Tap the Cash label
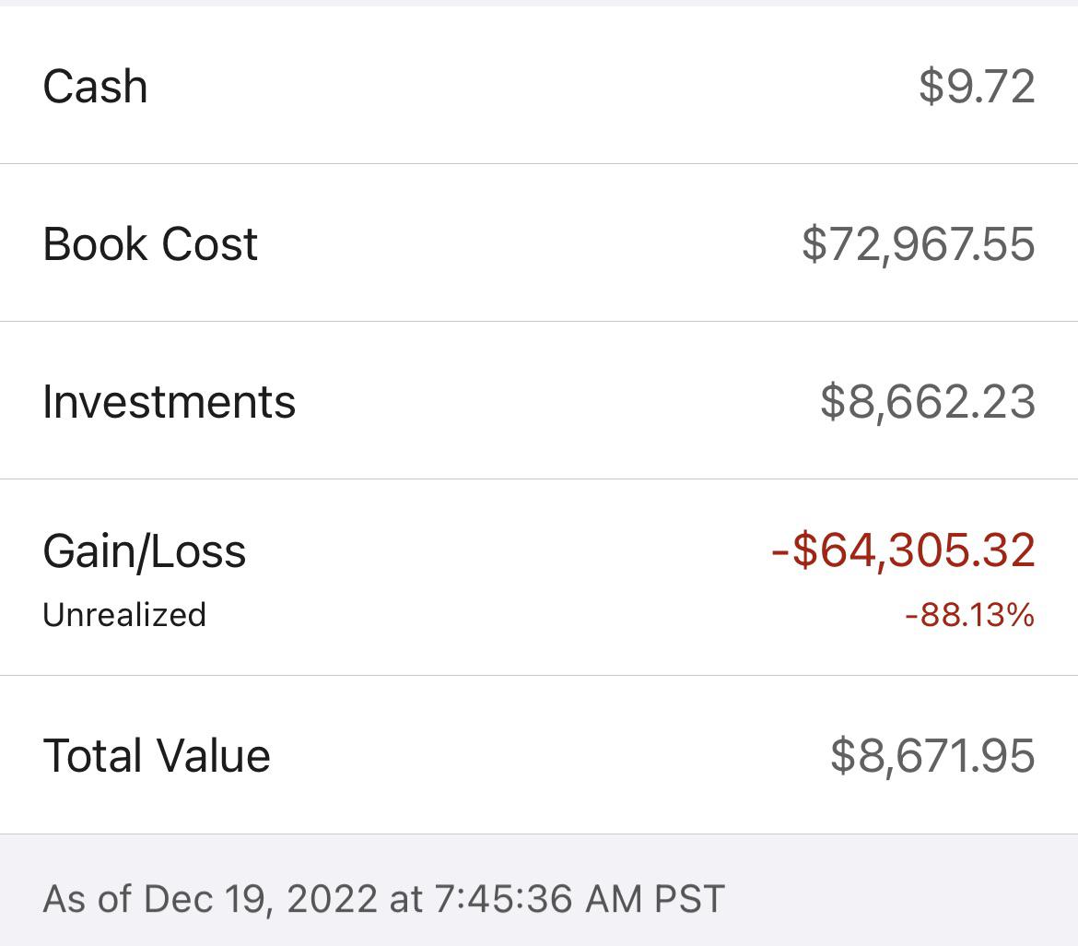 pos(95,87)
